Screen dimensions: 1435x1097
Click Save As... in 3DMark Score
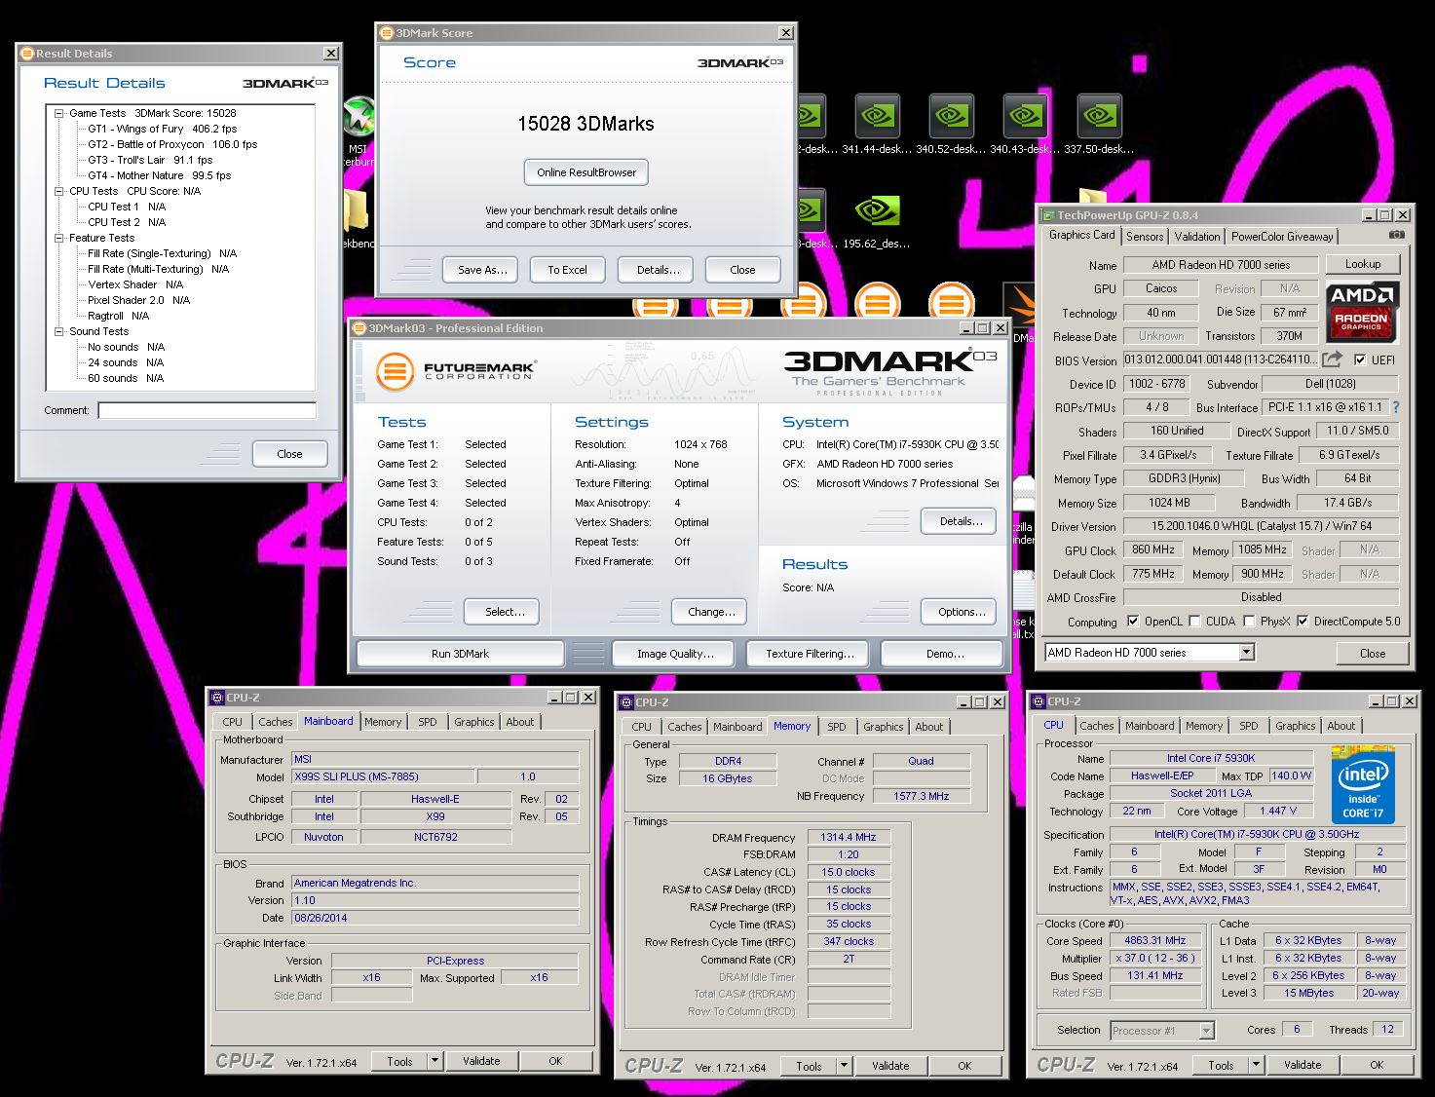click(x=482, y=270)
